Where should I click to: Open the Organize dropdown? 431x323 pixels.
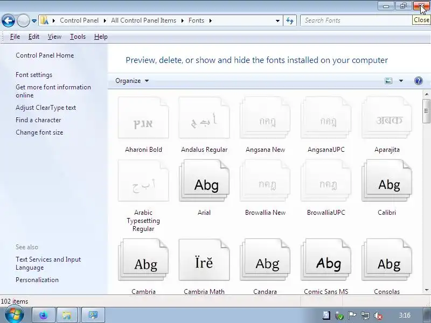[132, 81]
